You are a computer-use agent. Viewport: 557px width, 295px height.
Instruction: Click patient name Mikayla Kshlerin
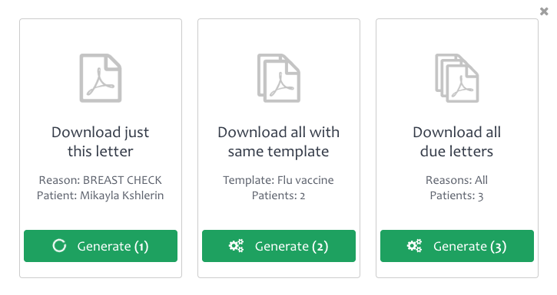(x=122, y=195)
